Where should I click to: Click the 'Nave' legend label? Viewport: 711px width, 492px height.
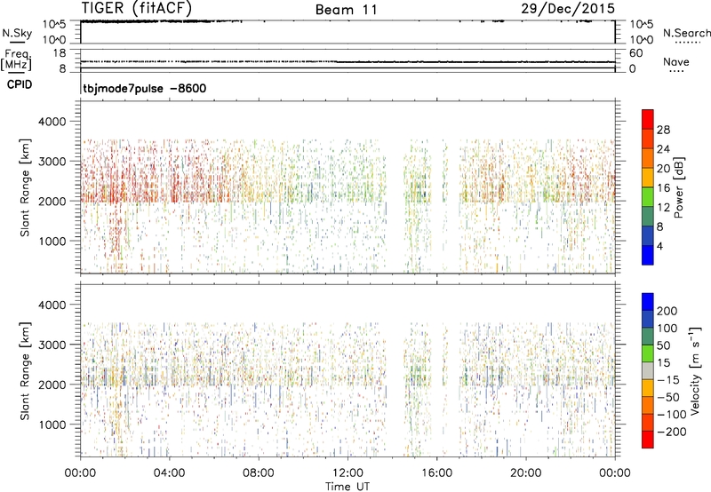[676, 61]
